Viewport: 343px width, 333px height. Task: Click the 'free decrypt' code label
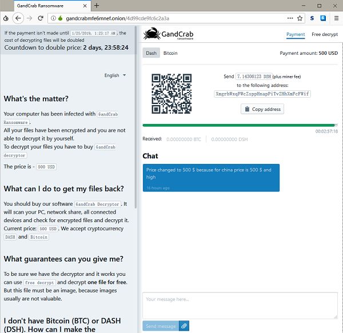click(x=39, y=282)
